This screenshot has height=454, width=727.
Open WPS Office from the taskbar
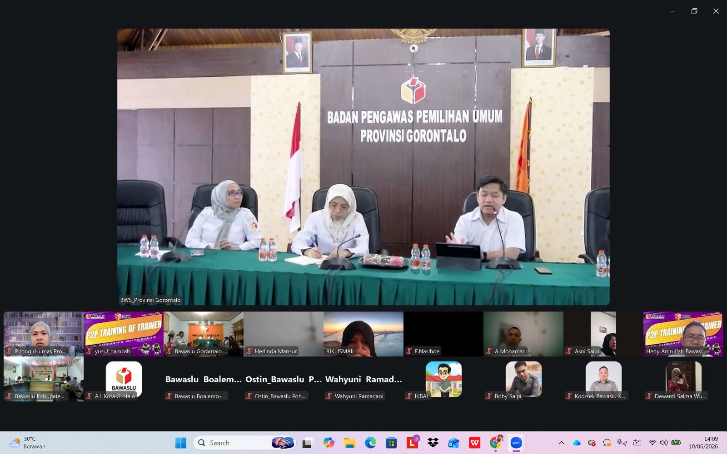pyautogui.click(x=474, y=443)
